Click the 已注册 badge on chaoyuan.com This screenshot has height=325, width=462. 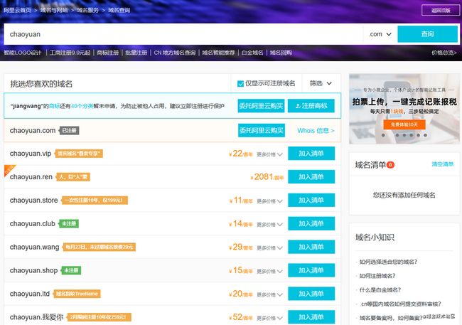point(69,130)
